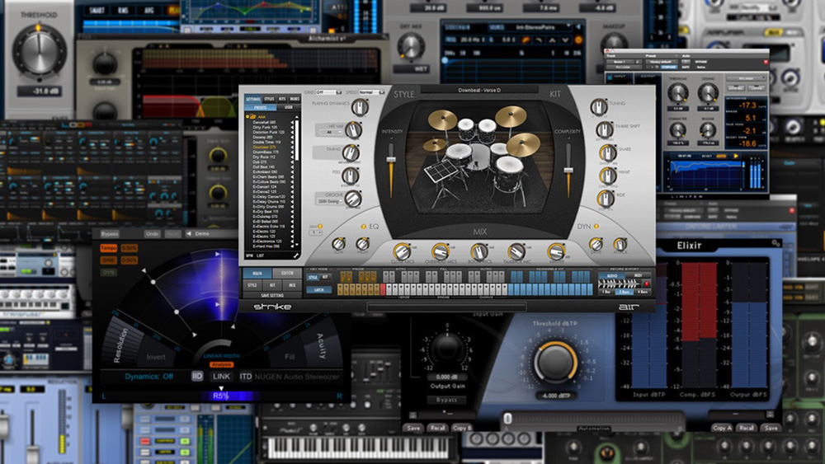Toggle Bypass in the NUGEN Stereoizer
825x464 pixels.
click(x=110, y=234)
